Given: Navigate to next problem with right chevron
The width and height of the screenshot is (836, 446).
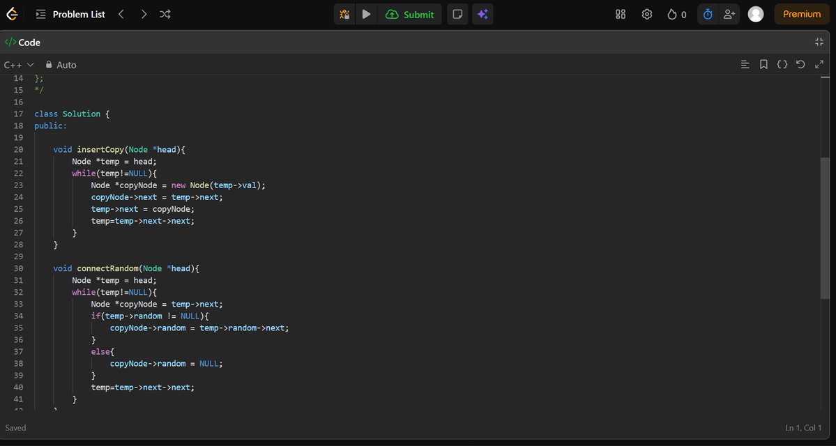Looking at the screenshot, I should 144,14.
